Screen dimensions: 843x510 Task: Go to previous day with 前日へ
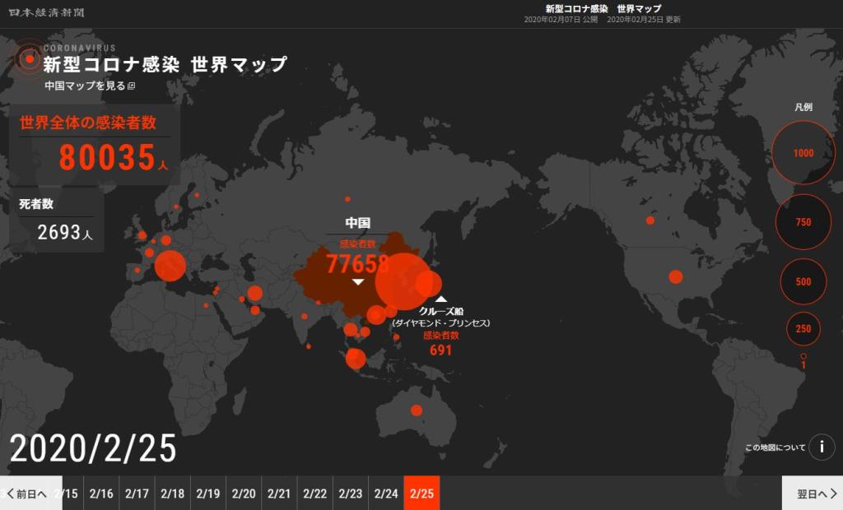tap(31, 494)
